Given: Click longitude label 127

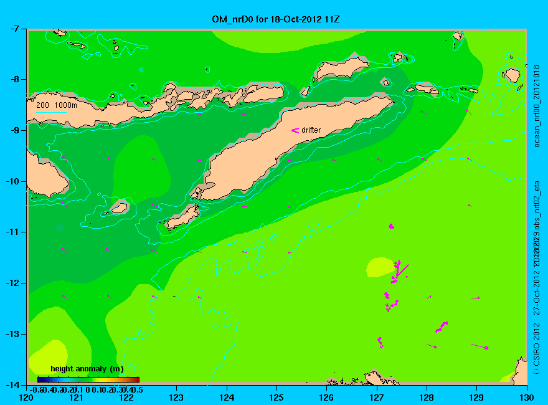Looking at the screenshot, I should [377, 398].
